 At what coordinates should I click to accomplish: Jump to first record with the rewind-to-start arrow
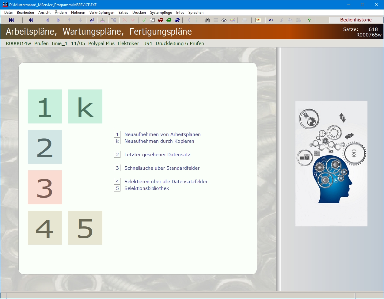pos(12,20)
